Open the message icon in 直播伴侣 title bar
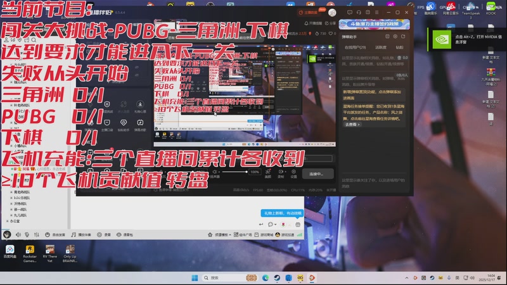Screen dimensions: 507x285 (x=350, y=12)
